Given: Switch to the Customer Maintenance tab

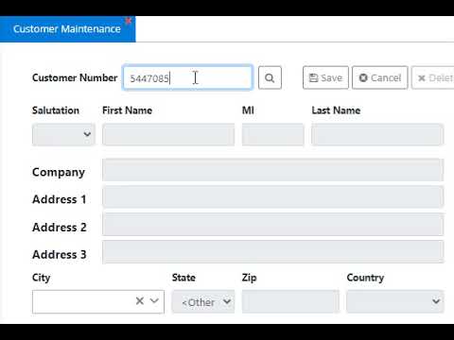Looking at the screenshot, I should pyautogui.click(x=67, y=29).
